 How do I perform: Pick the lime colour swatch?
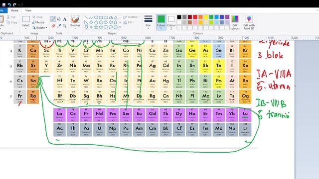tap(211, 22)
